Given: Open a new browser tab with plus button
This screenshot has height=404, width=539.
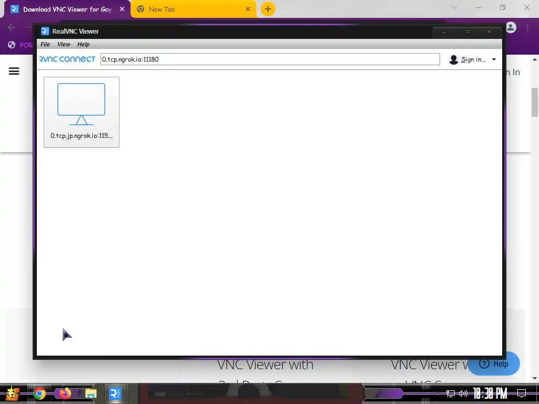Looking at the screenshot, I should point(268,9).
